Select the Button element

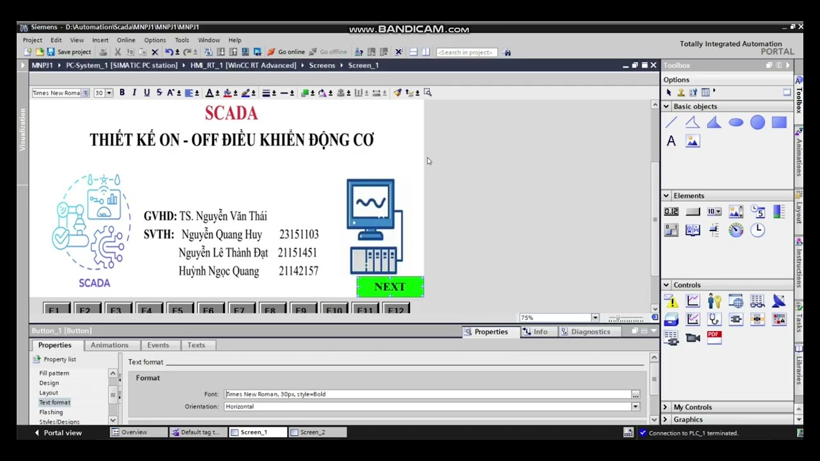[693, 212]
